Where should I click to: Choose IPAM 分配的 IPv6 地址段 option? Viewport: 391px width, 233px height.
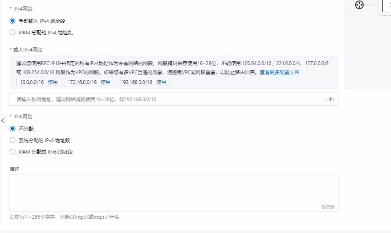point(13,152)
